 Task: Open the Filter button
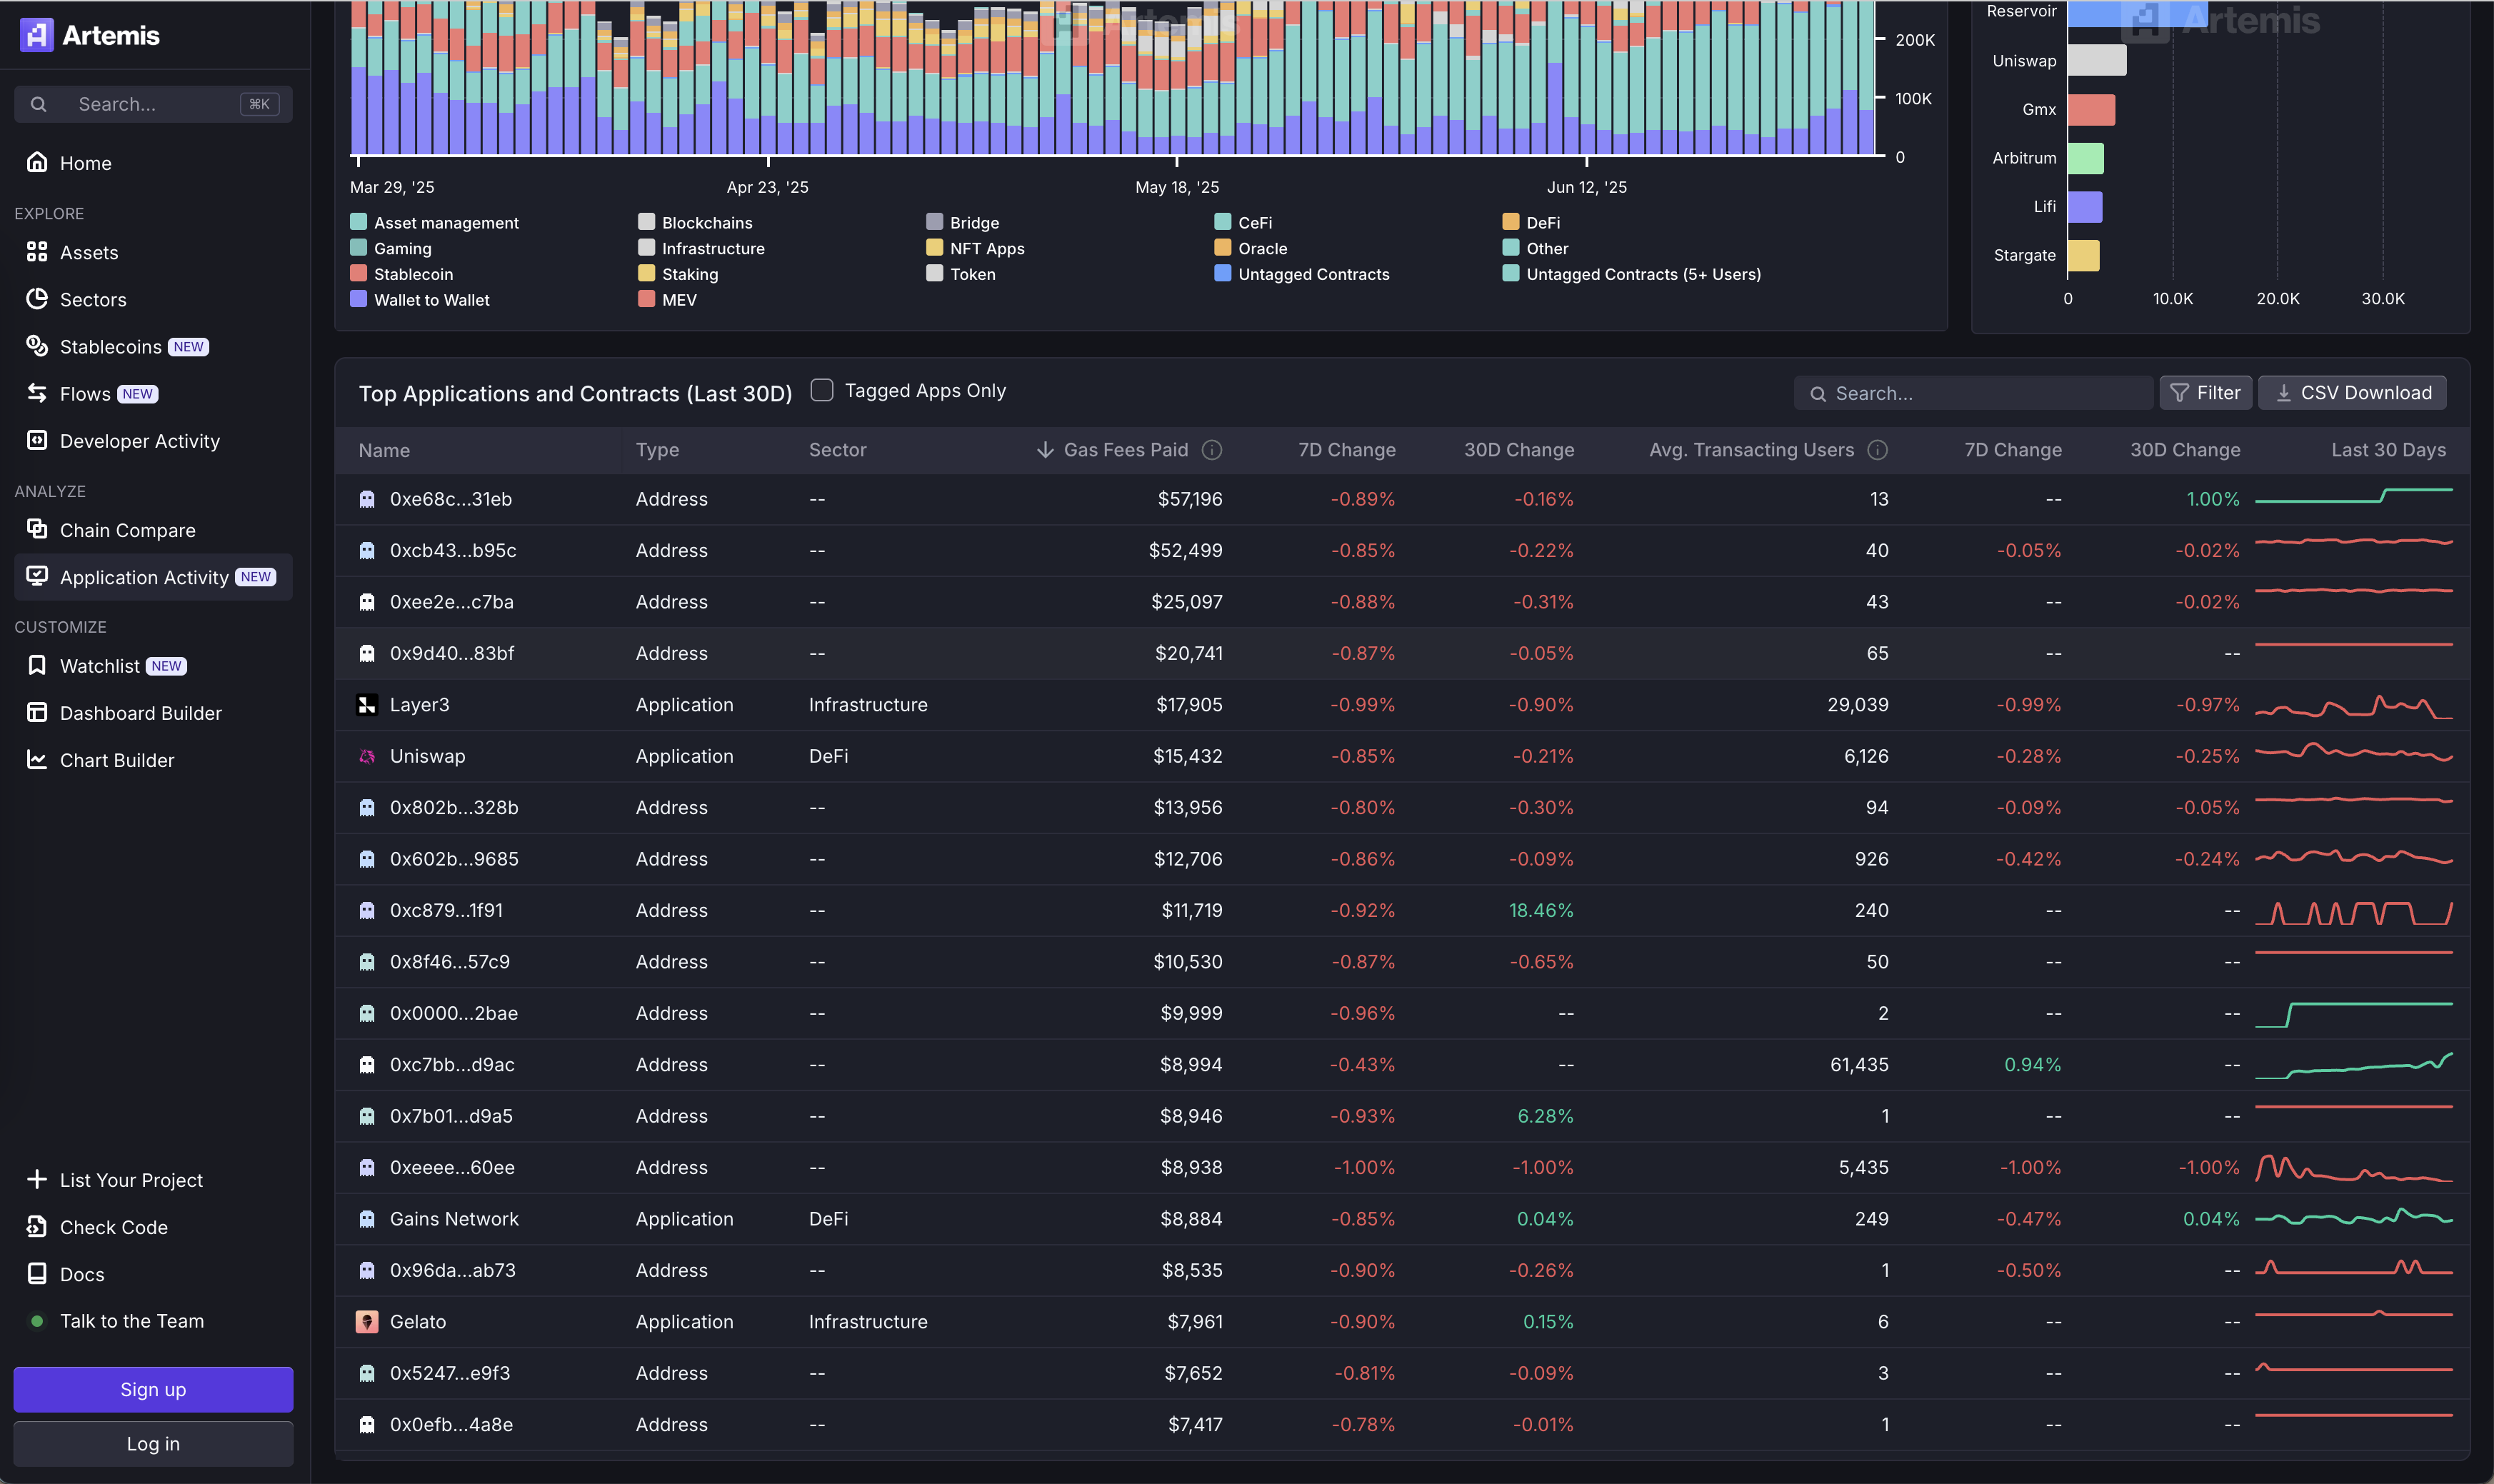(x=2206, y=393)
